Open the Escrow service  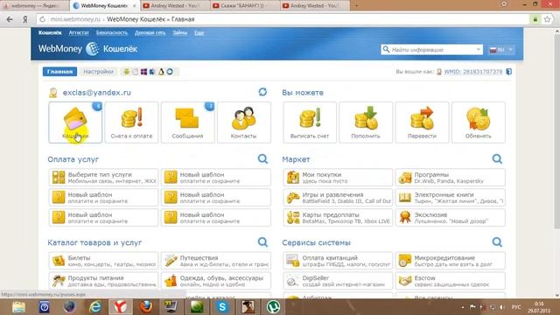(x=451, y=281)
